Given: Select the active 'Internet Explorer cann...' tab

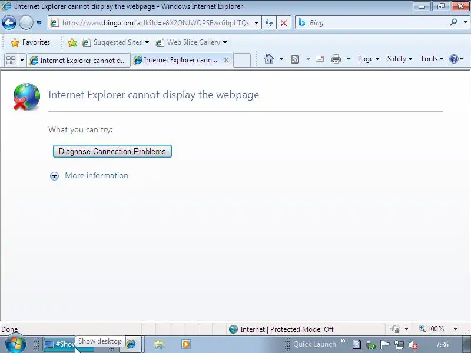Looking at the screenshot, I should (x=177, y=60).
